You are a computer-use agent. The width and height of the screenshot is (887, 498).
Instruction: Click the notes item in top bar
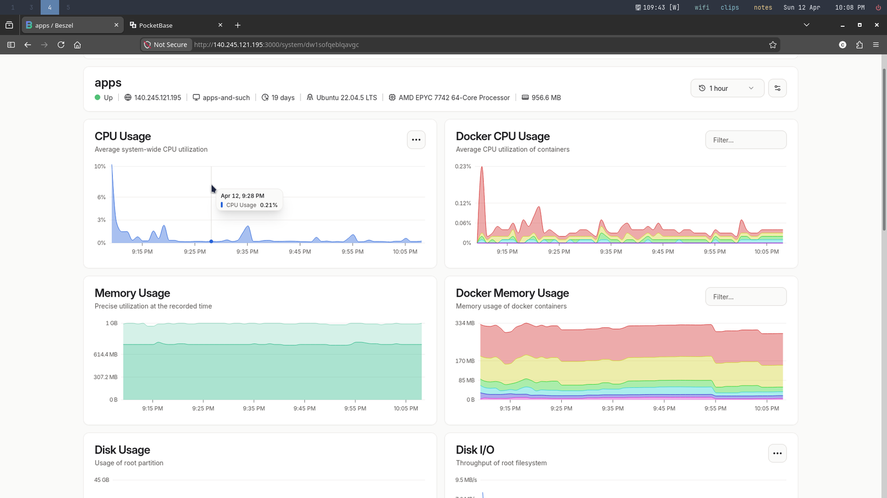(763, 8)
